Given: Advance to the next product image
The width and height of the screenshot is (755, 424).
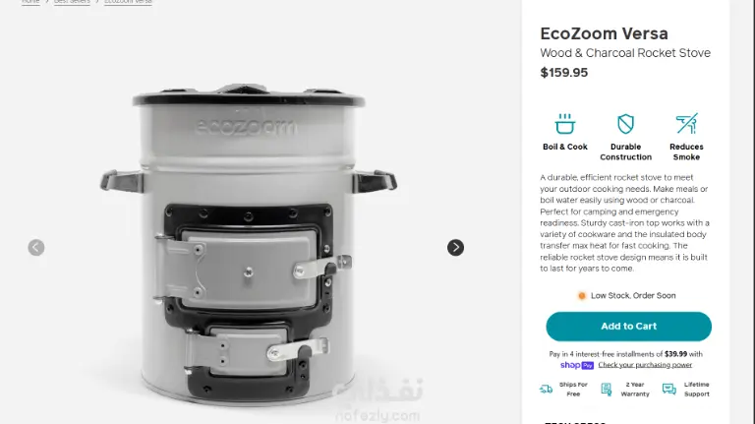Looking at the screenshot, I should tap(455, 247).
